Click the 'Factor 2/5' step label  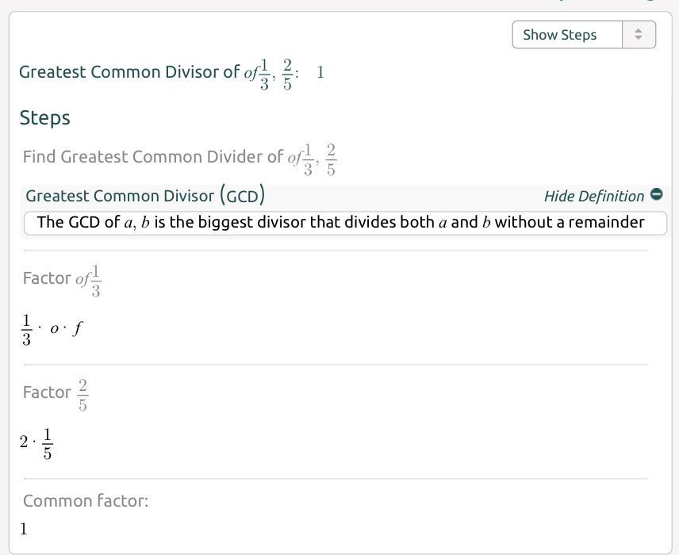55,393
